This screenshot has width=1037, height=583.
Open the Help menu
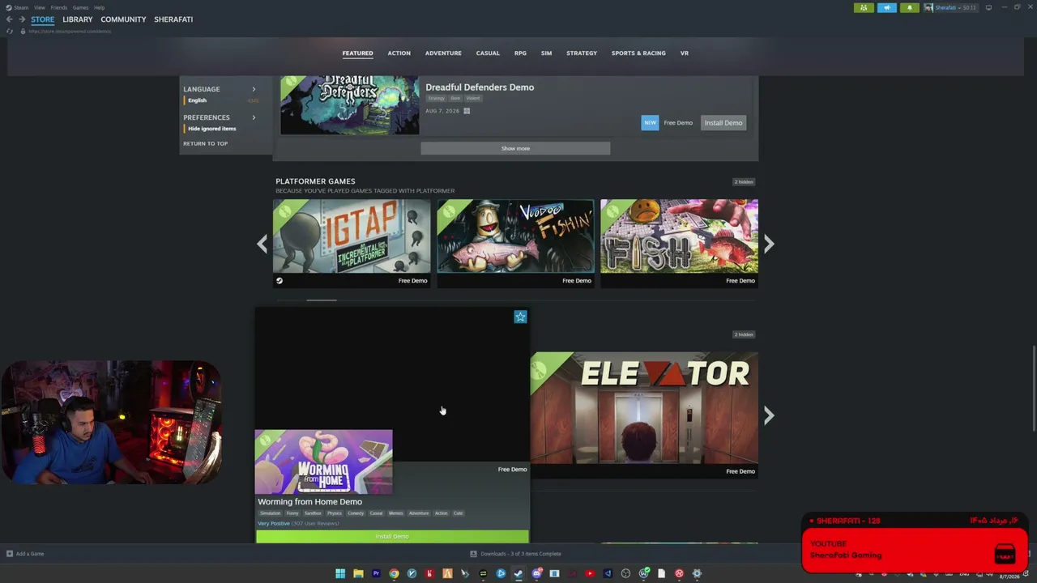tap(99, 7)
